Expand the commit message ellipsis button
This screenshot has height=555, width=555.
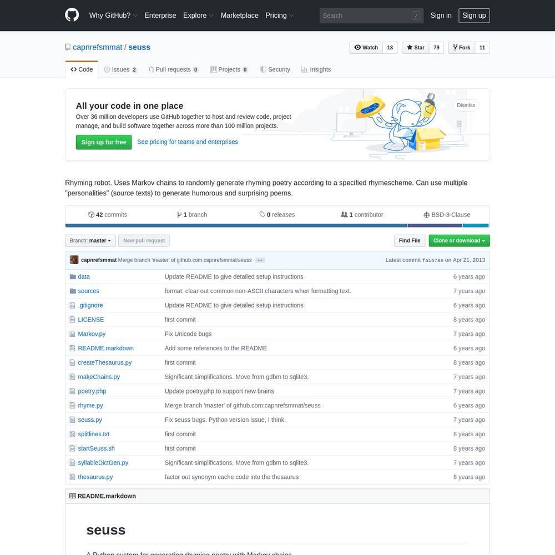point(260,260)
